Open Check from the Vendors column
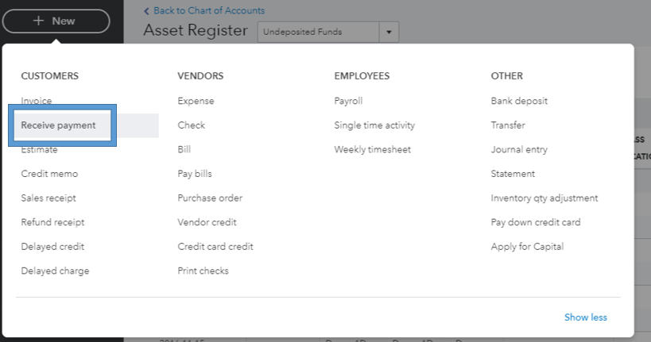Image resolution: width=651 pixels, height=342 pixels. 192,125
